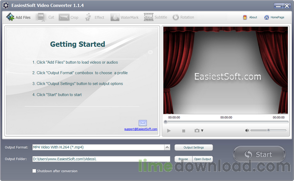Click the Output Folder path field

tap(101, 159)
